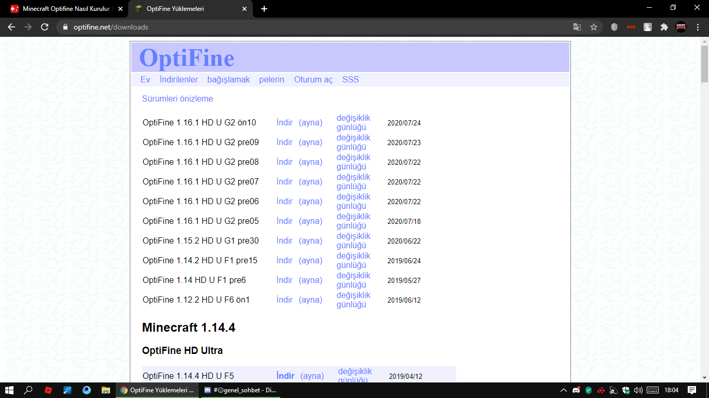Open the Google Translate icon in address bar
Viewport: 709px width, 398px height.
point(577,27)
